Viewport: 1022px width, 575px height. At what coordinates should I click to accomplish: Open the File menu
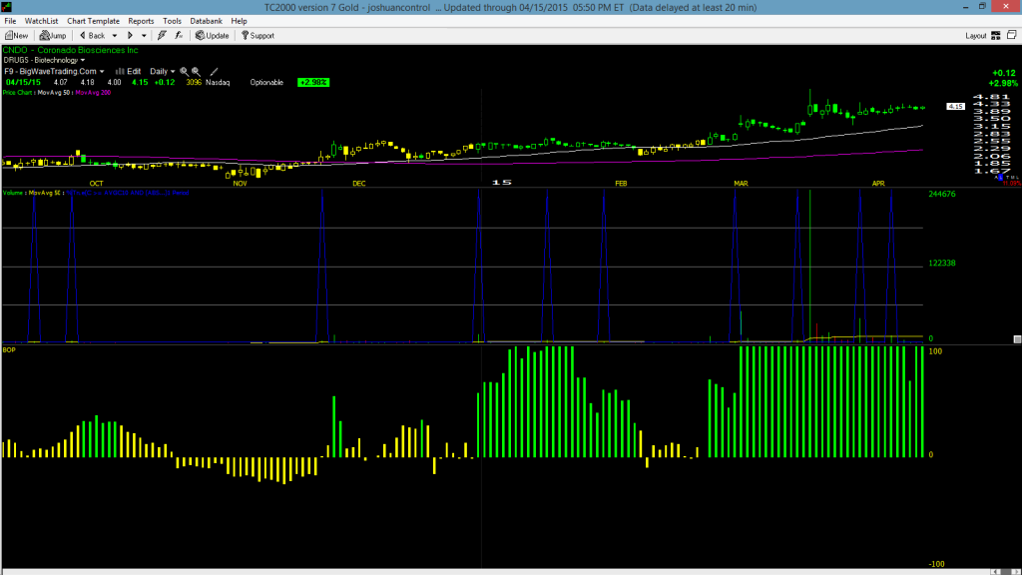coord(10,22)
